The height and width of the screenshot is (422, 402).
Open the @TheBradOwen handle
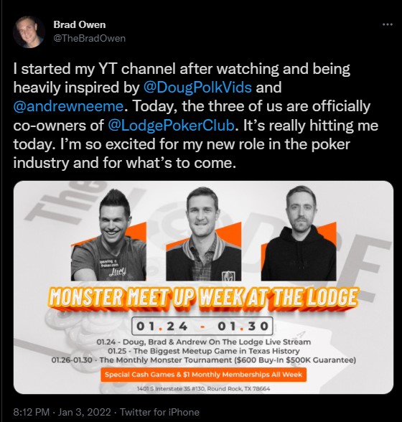[x=90, y=38]
